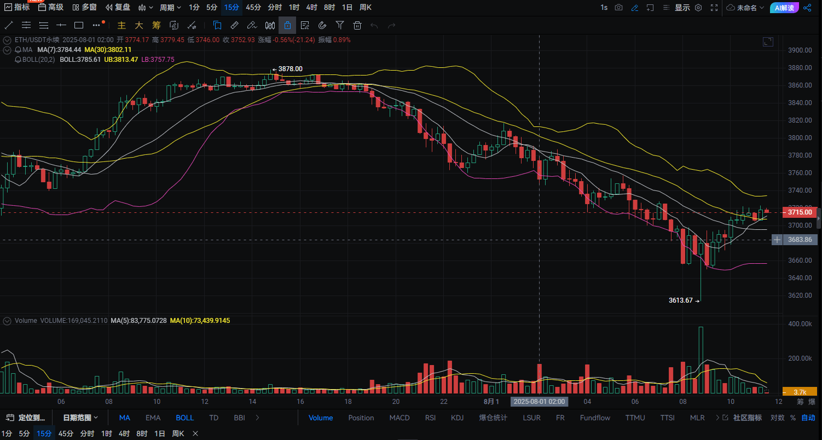Click the add window layout icon
Viewport: 822px width, 440px height.
[x=650, y=8]
